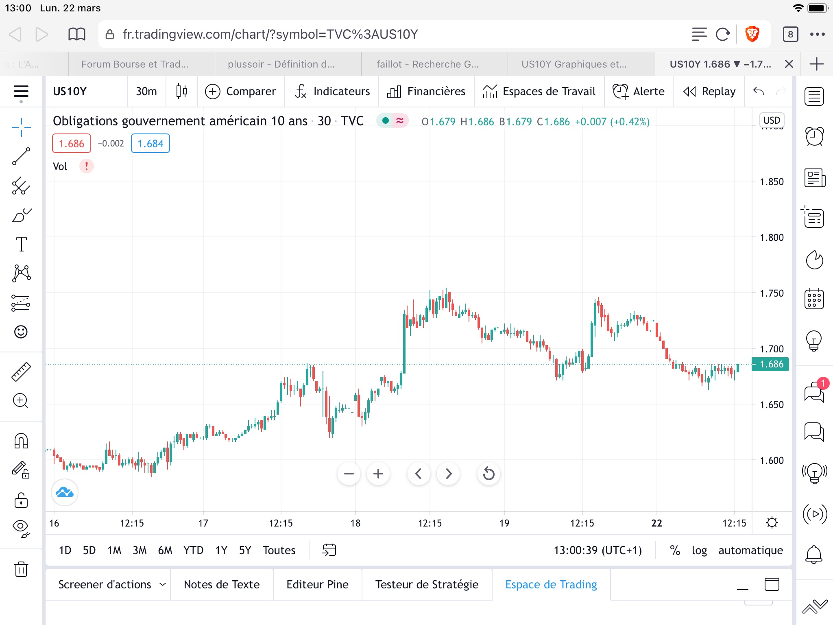Open the candlestick chart style button
This screenshot has width=833, height=625.
point(182,91)
